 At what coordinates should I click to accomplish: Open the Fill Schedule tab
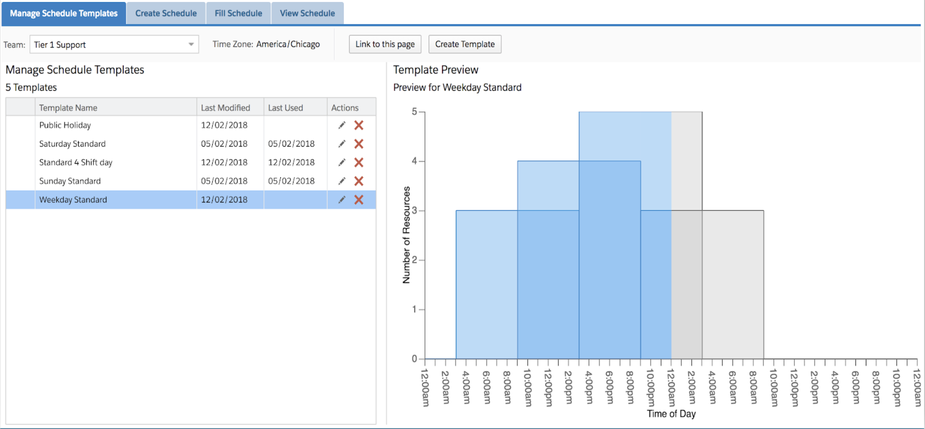pos(238,13)
